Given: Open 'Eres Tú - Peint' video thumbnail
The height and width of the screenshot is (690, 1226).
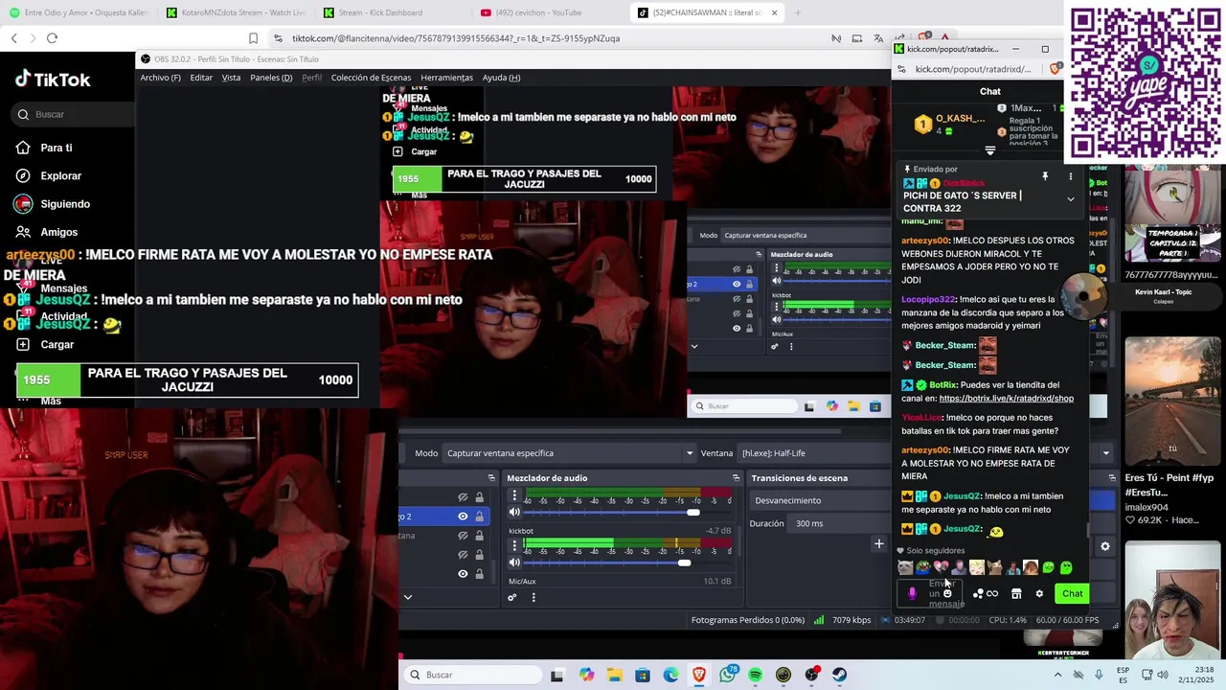Looking at the screenshot, I should click(1173, 402).
